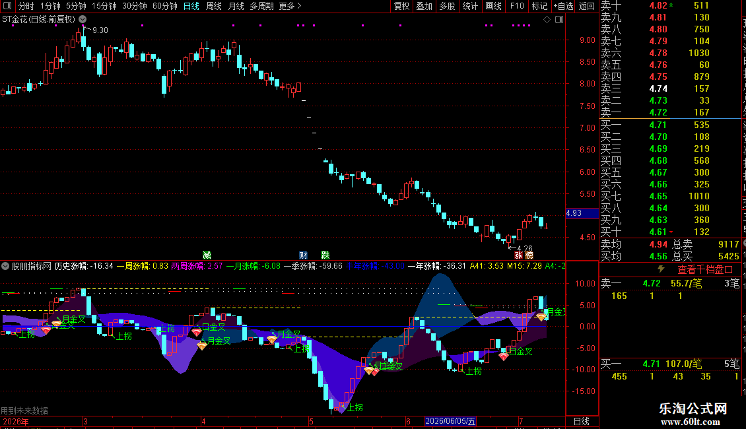This screenshot has height=429, width=746.
Task: Click the 日线 label at bottom right
Action: pyautogui.click(x=582, y=421)
